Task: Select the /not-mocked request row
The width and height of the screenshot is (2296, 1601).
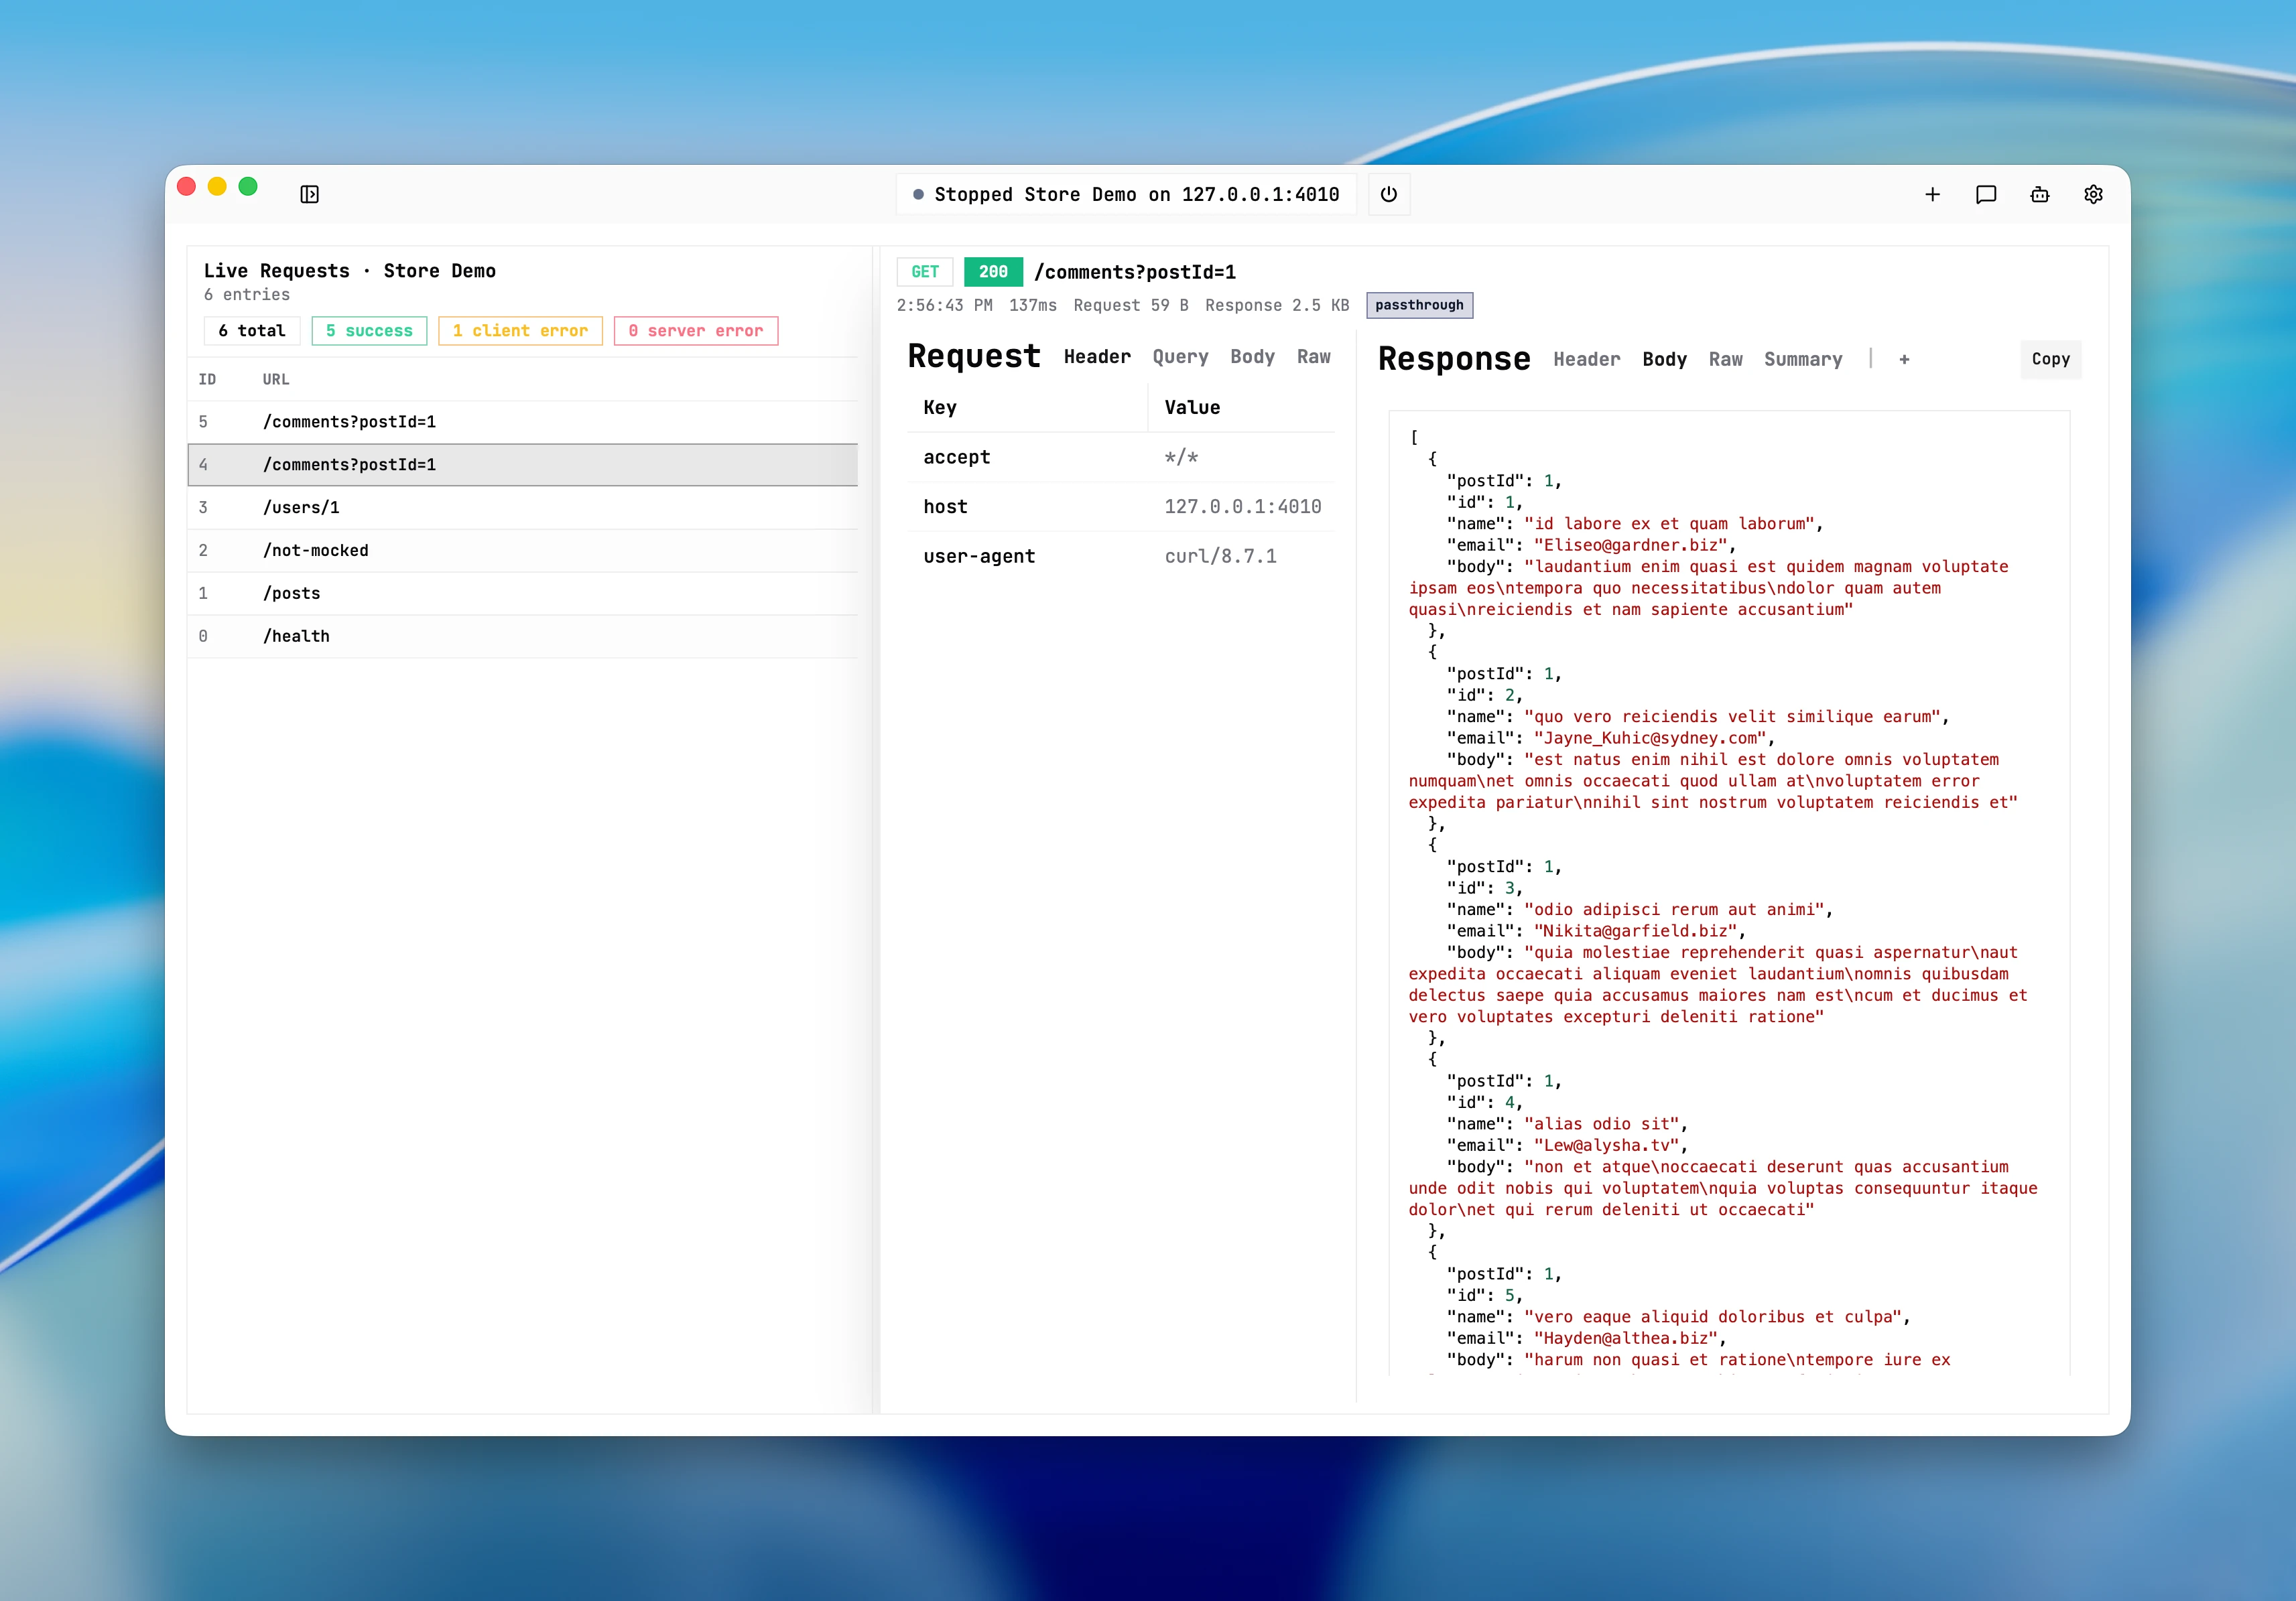Action: tap(522, 551)
